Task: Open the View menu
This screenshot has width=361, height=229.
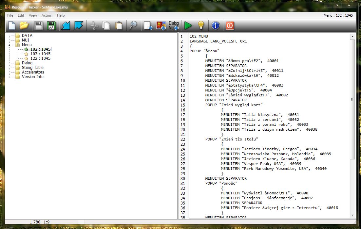Action: coord(33,15)
